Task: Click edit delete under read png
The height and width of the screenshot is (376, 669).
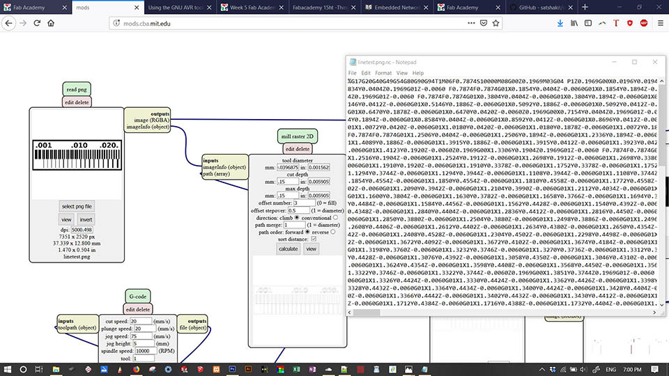Action: click(x=77, y=102)
